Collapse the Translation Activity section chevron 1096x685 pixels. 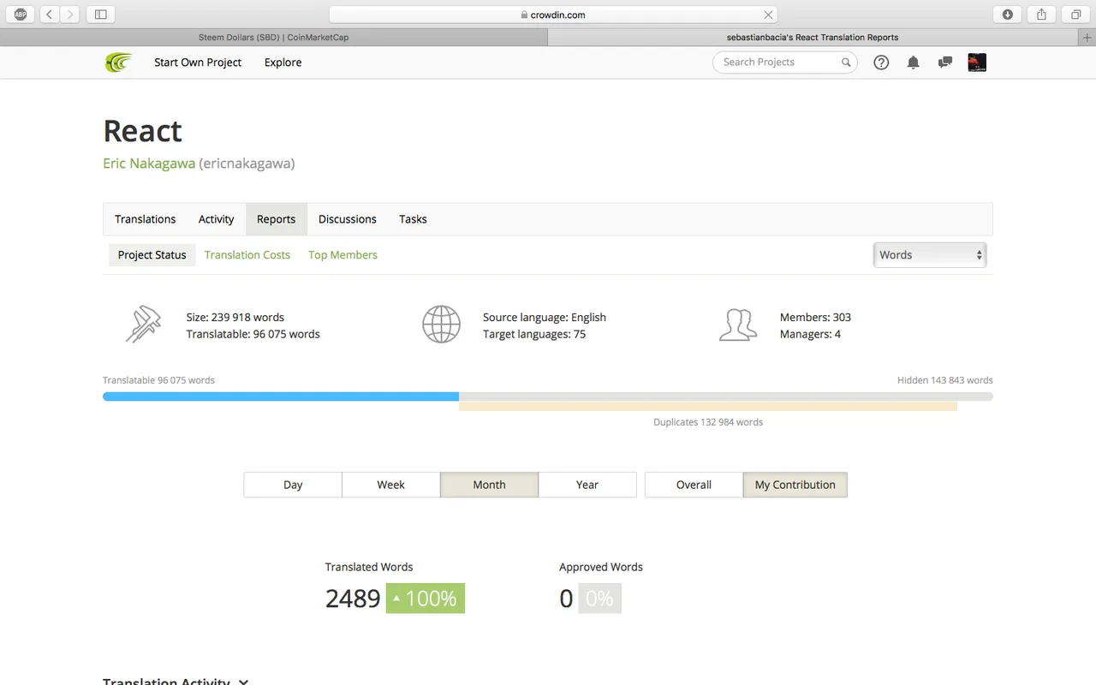(x=243, y=682)
